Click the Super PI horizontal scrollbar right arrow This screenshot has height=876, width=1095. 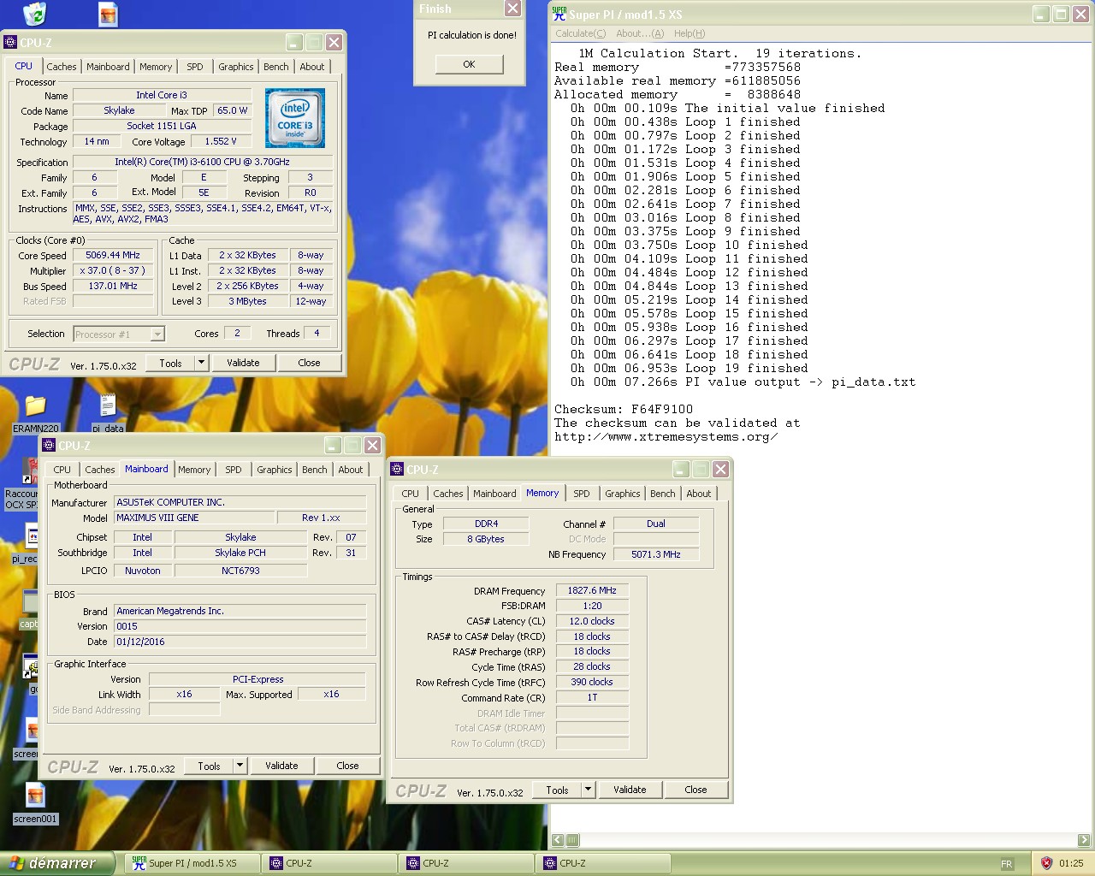point(1084,840)
